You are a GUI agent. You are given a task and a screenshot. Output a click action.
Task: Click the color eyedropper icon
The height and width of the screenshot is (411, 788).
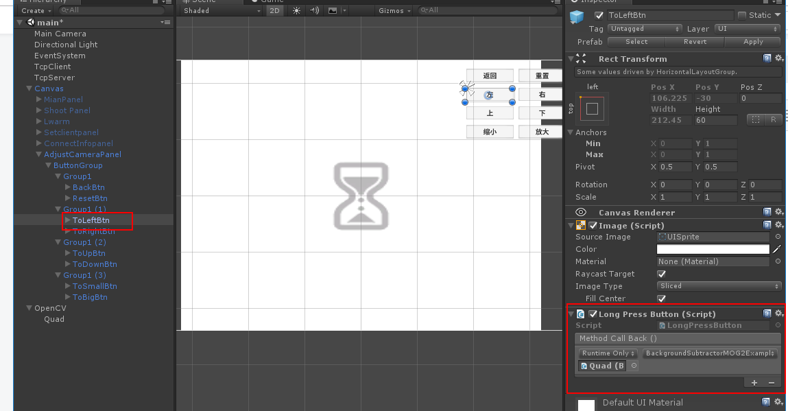pos(777,249)
